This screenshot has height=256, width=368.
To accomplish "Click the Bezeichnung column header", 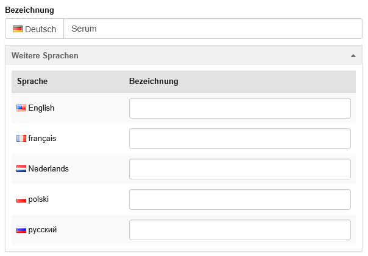I will [154, 81].
